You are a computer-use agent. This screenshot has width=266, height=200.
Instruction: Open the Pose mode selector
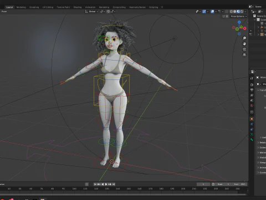4,12
